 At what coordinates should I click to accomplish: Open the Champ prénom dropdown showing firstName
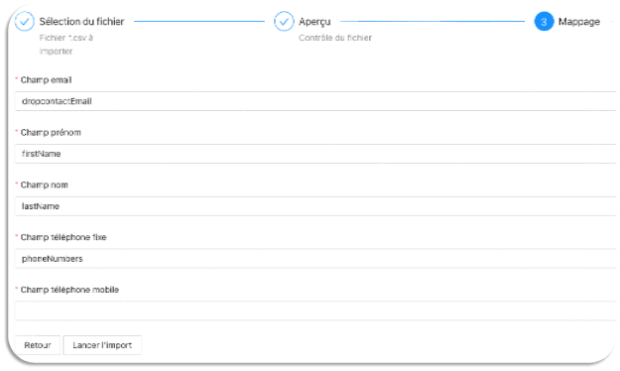tap(315, 154)
